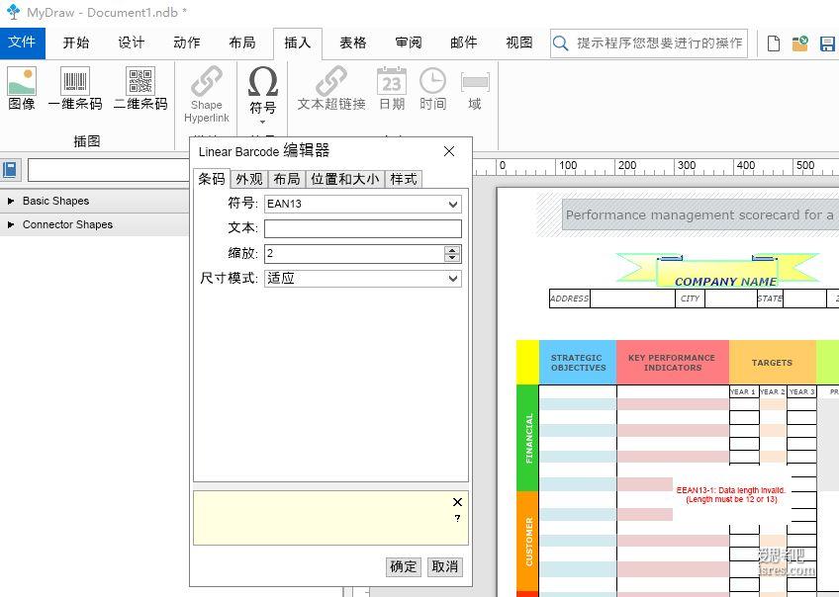The height and width of the screenshot is (597, 839).
Task: Insert the 日期 date field
Action: pos(392,88)
